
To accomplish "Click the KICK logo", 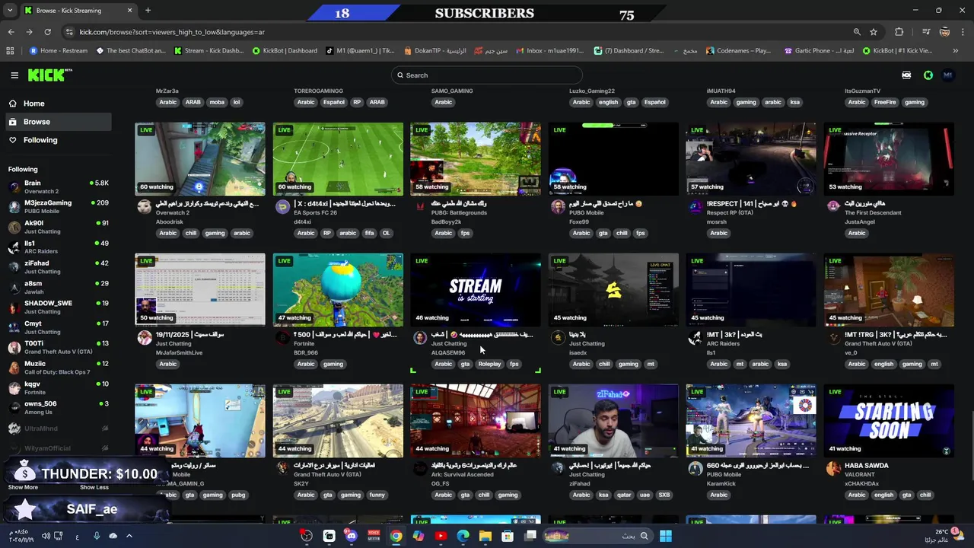I will [x=50, y=75].
